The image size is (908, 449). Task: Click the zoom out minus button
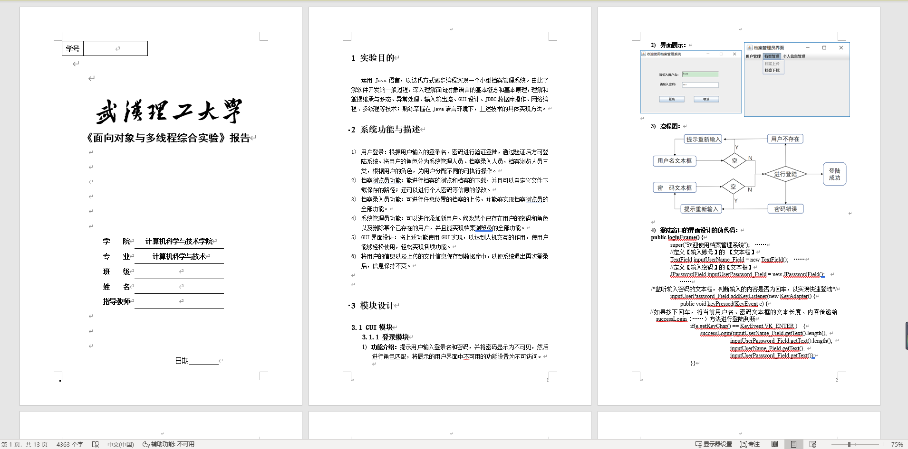coord(827,444)
